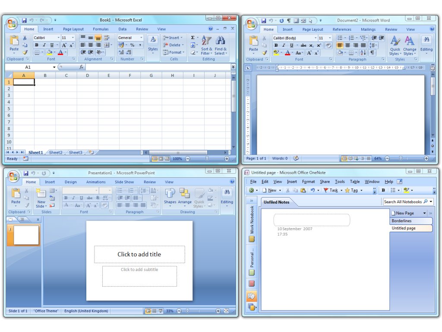The height and width of the screenshot is (332, 442).
Task: Click the OneNote full page view icon
Action: pos(399,182)
